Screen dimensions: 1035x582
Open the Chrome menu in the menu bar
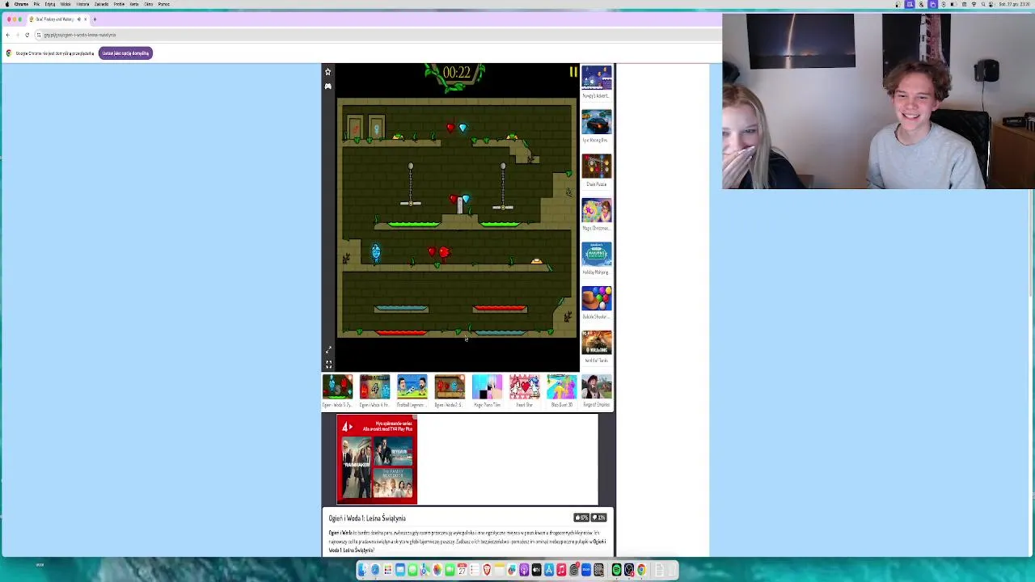[21, 4]
